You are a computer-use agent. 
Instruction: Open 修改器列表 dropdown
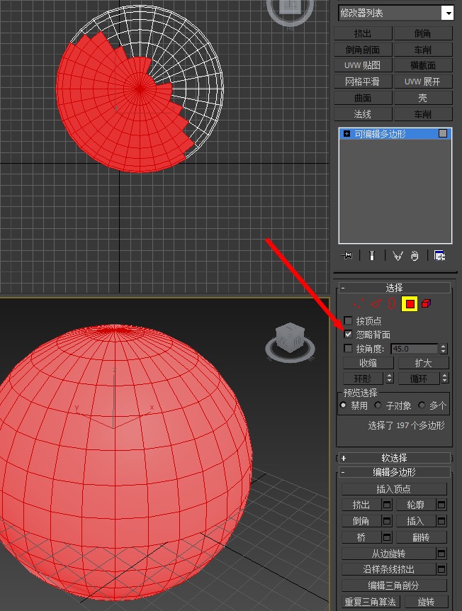[x=395, y=13]
